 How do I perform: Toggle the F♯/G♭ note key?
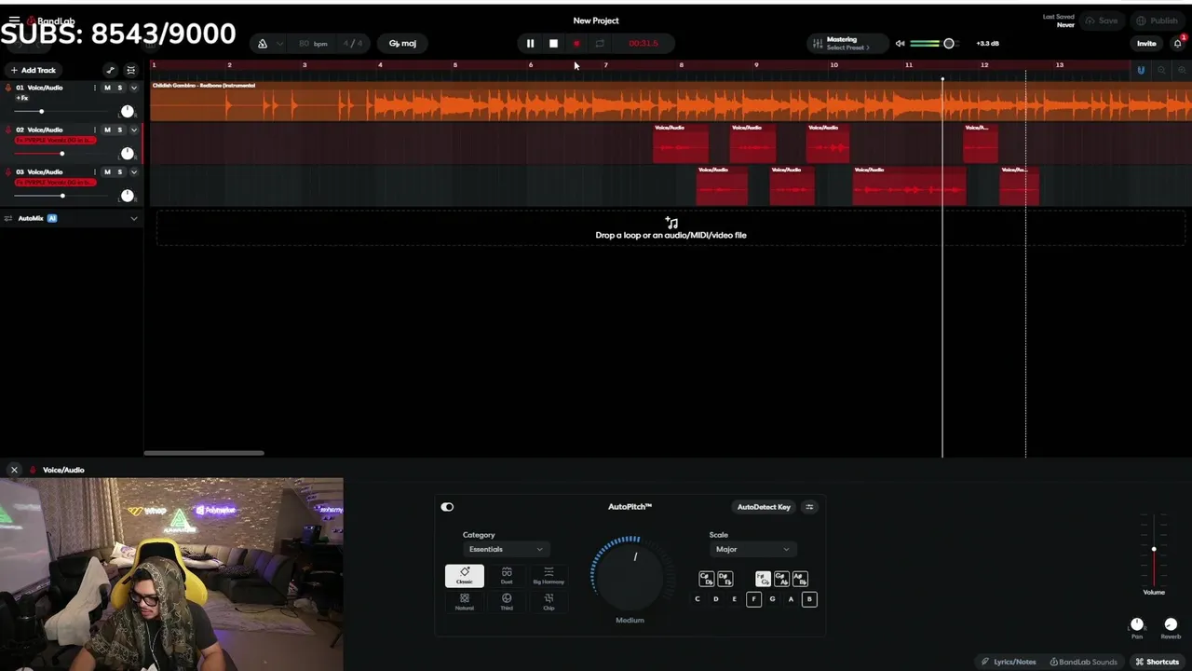(763, 579)
